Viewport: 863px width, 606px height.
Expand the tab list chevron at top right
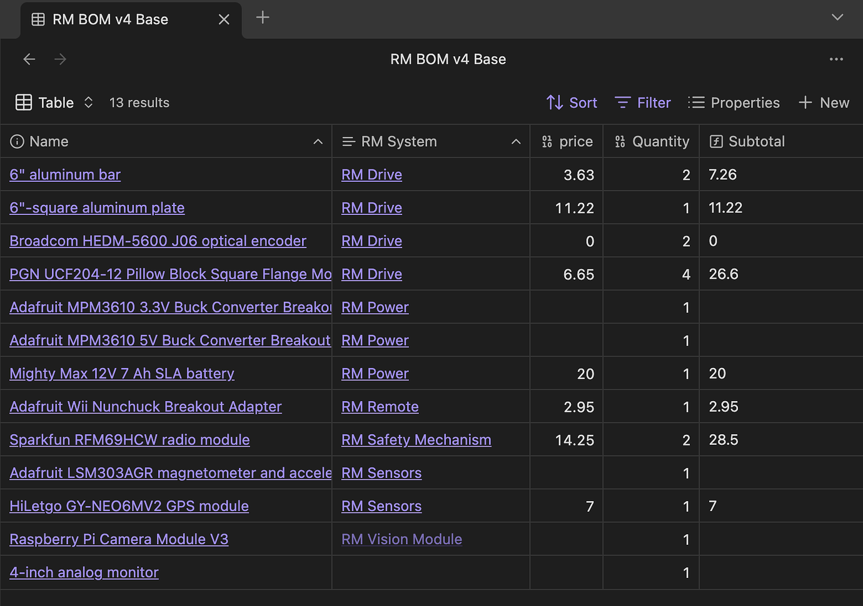[x=837, y=17]
